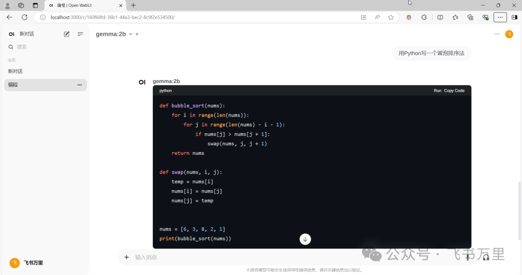Jump to bottom with down-arrow button

coord(305,239)
